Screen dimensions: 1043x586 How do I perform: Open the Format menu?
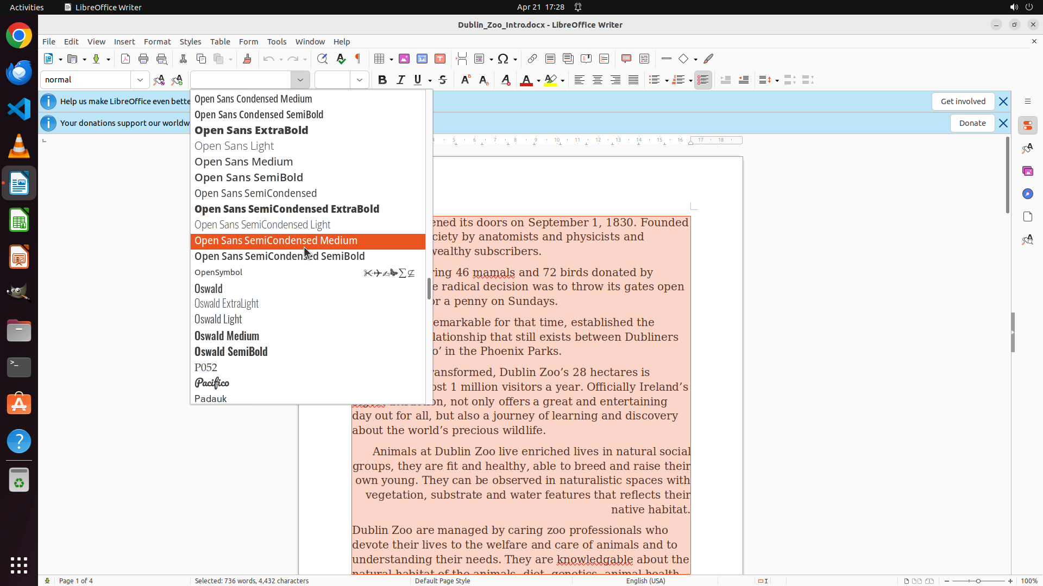(x=157, y=42)
